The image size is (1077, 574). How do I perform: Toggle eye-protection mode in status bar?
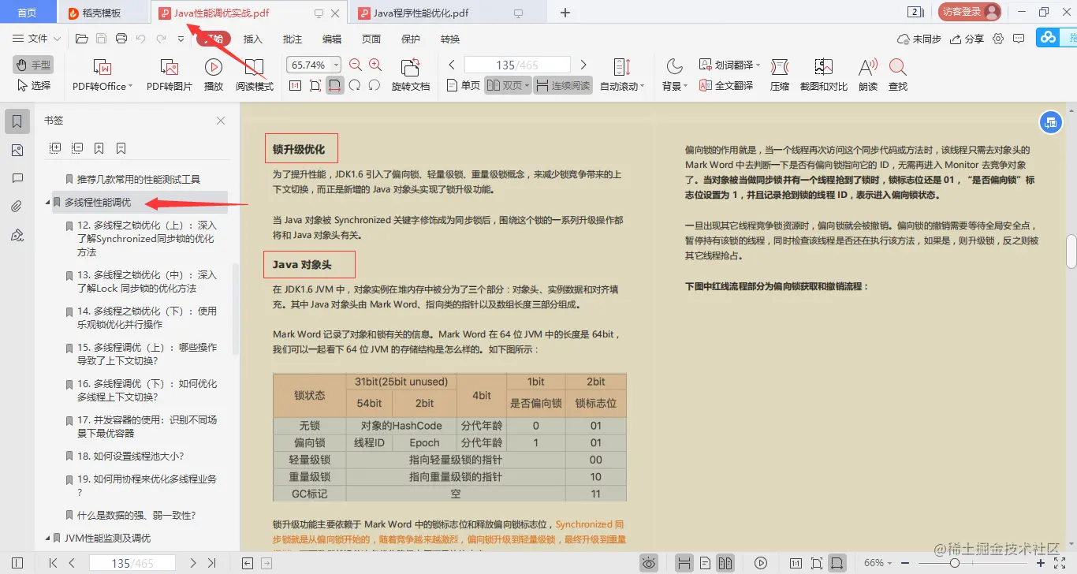click(x=649, y=562)
